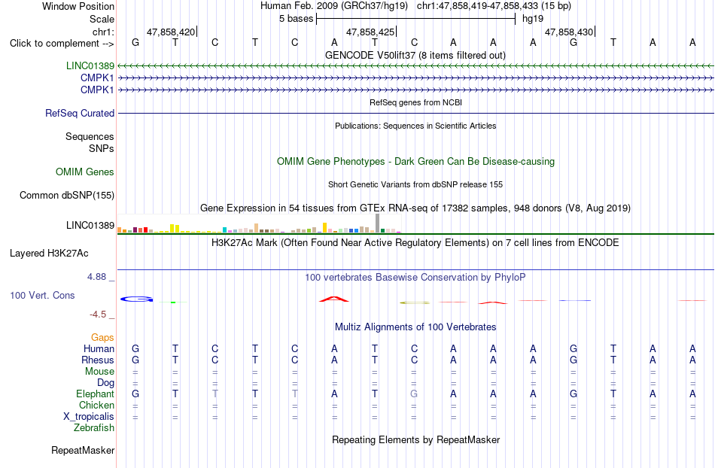Click the 4.88 PhyloP maximum value
The height and width of the screenshot is (468, 715).
[96, 277]
